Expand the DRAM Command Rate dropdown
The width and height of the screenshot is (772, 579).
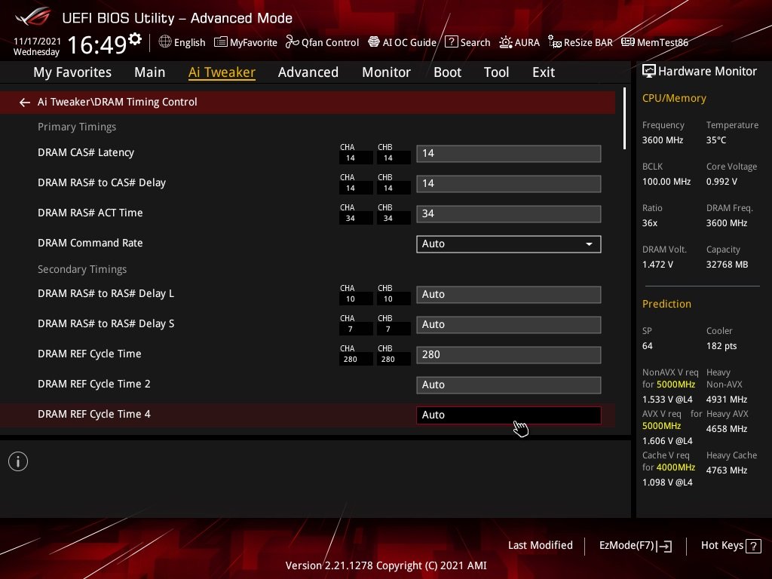509,244
